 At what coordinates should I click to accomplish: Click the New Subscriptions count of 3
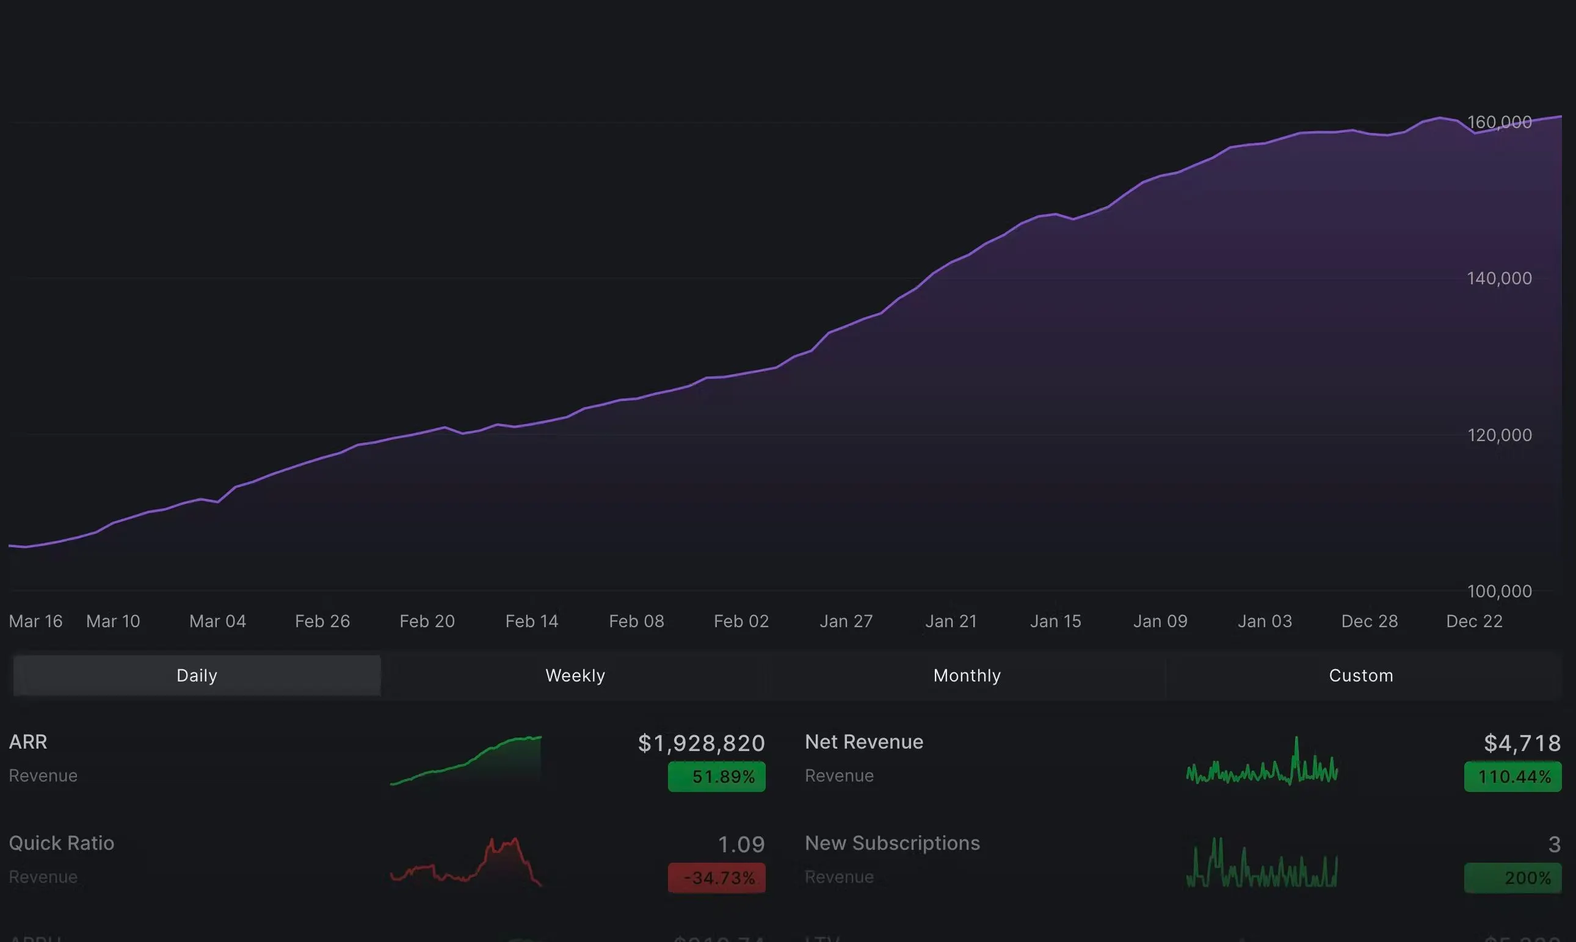click(x=1555, y=844)
